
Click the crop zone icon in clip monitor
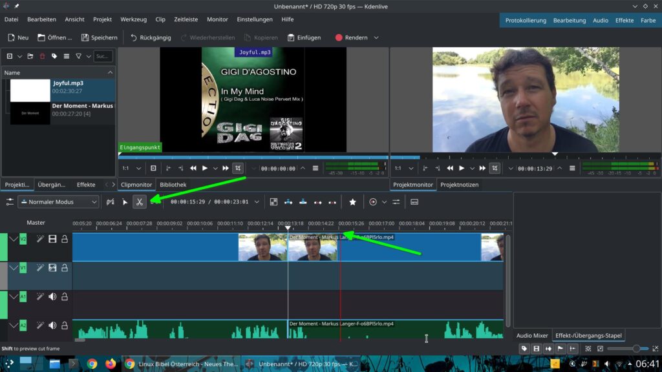pos(238,169)
